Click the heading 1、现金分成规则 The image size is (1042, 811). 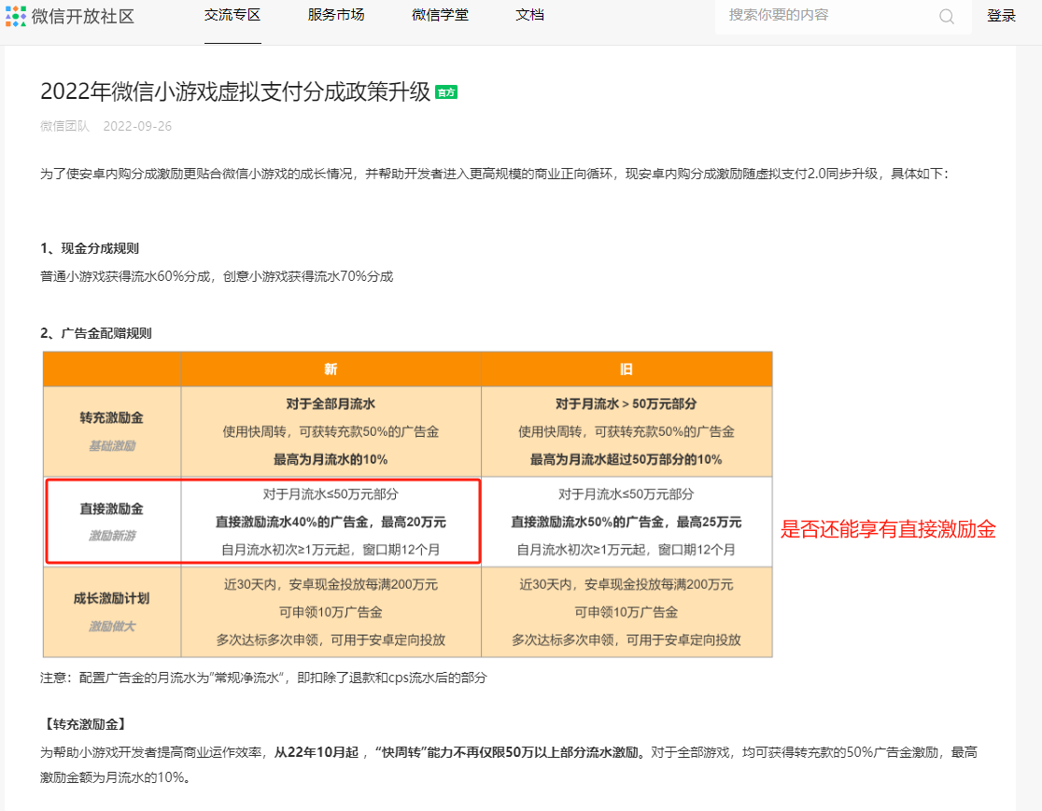[x=90, y=248]
